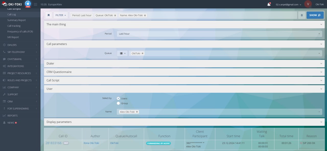Click the 15:35 Europe/Kiev time label
This screenshot has width=327, height=151.
pos(51,5)
